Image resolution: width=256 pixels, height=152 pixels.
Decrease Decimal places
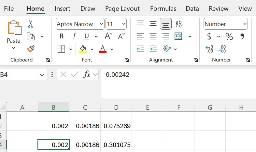222,49
